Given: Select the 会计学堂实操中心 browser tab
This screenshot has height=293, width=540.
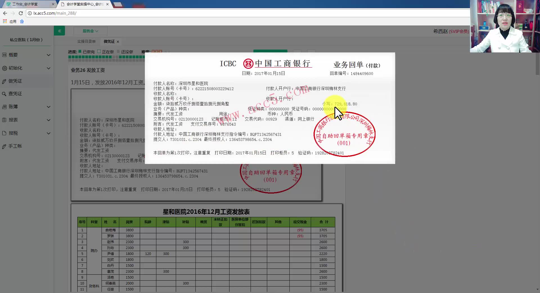Looking at the screenshot, I should pyautogui.click(x=84, y=4).
